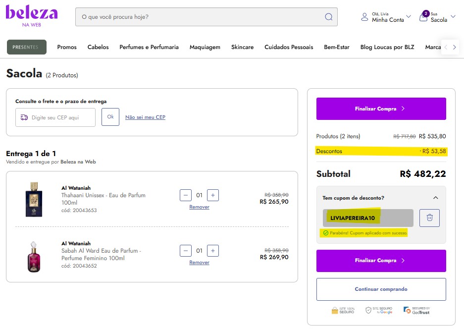Click the Site Seguro by Google badge
The height and width of the screenshot is (329, 464).
379,310
